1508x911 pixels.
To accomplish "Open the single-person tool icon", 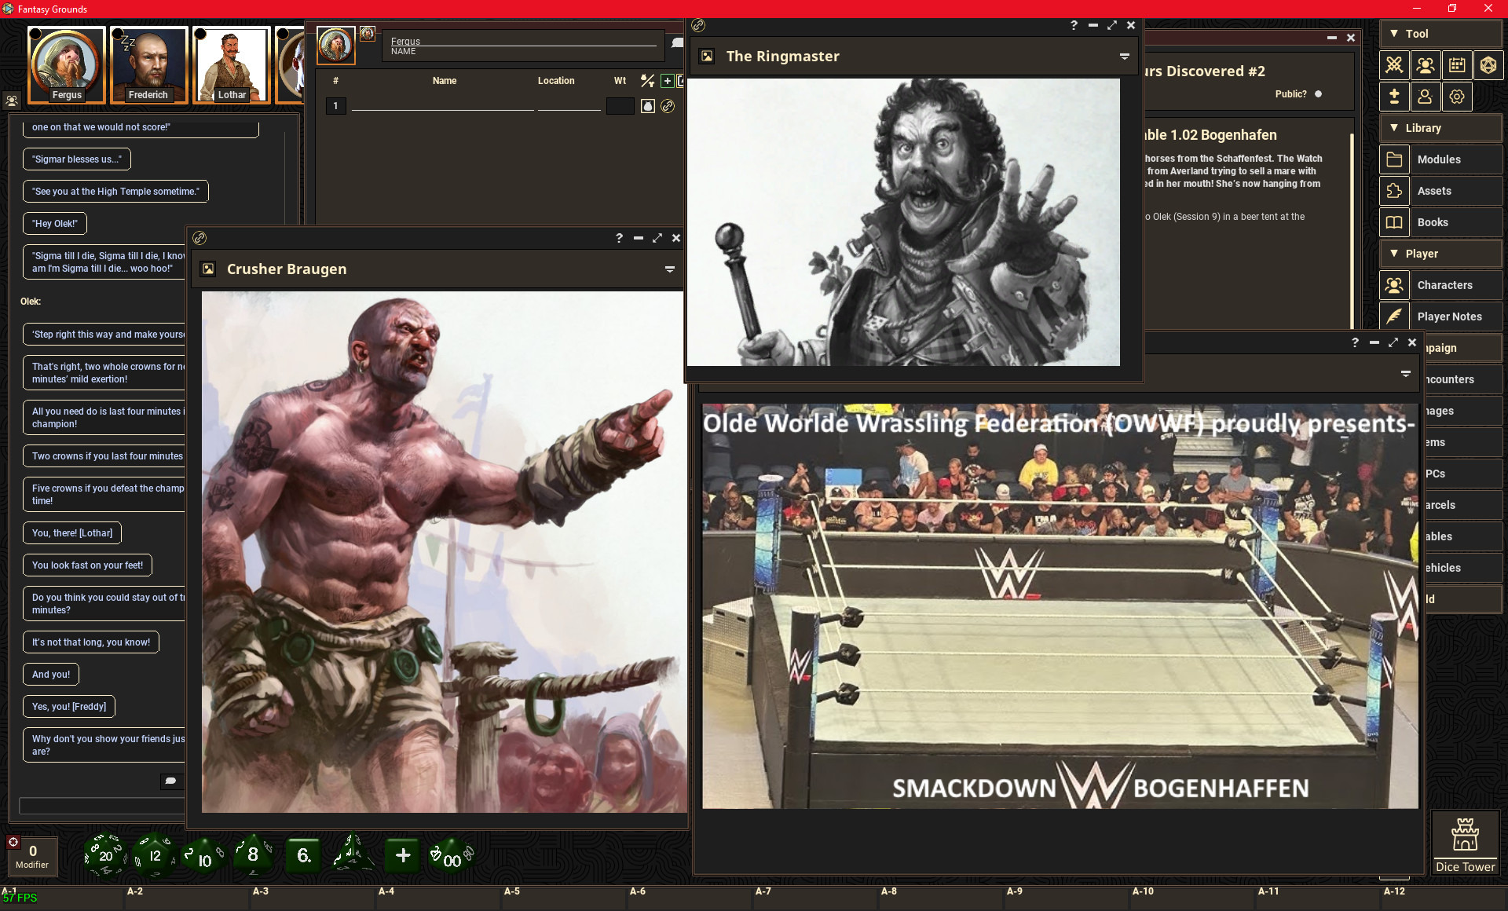I will 1426,97.
